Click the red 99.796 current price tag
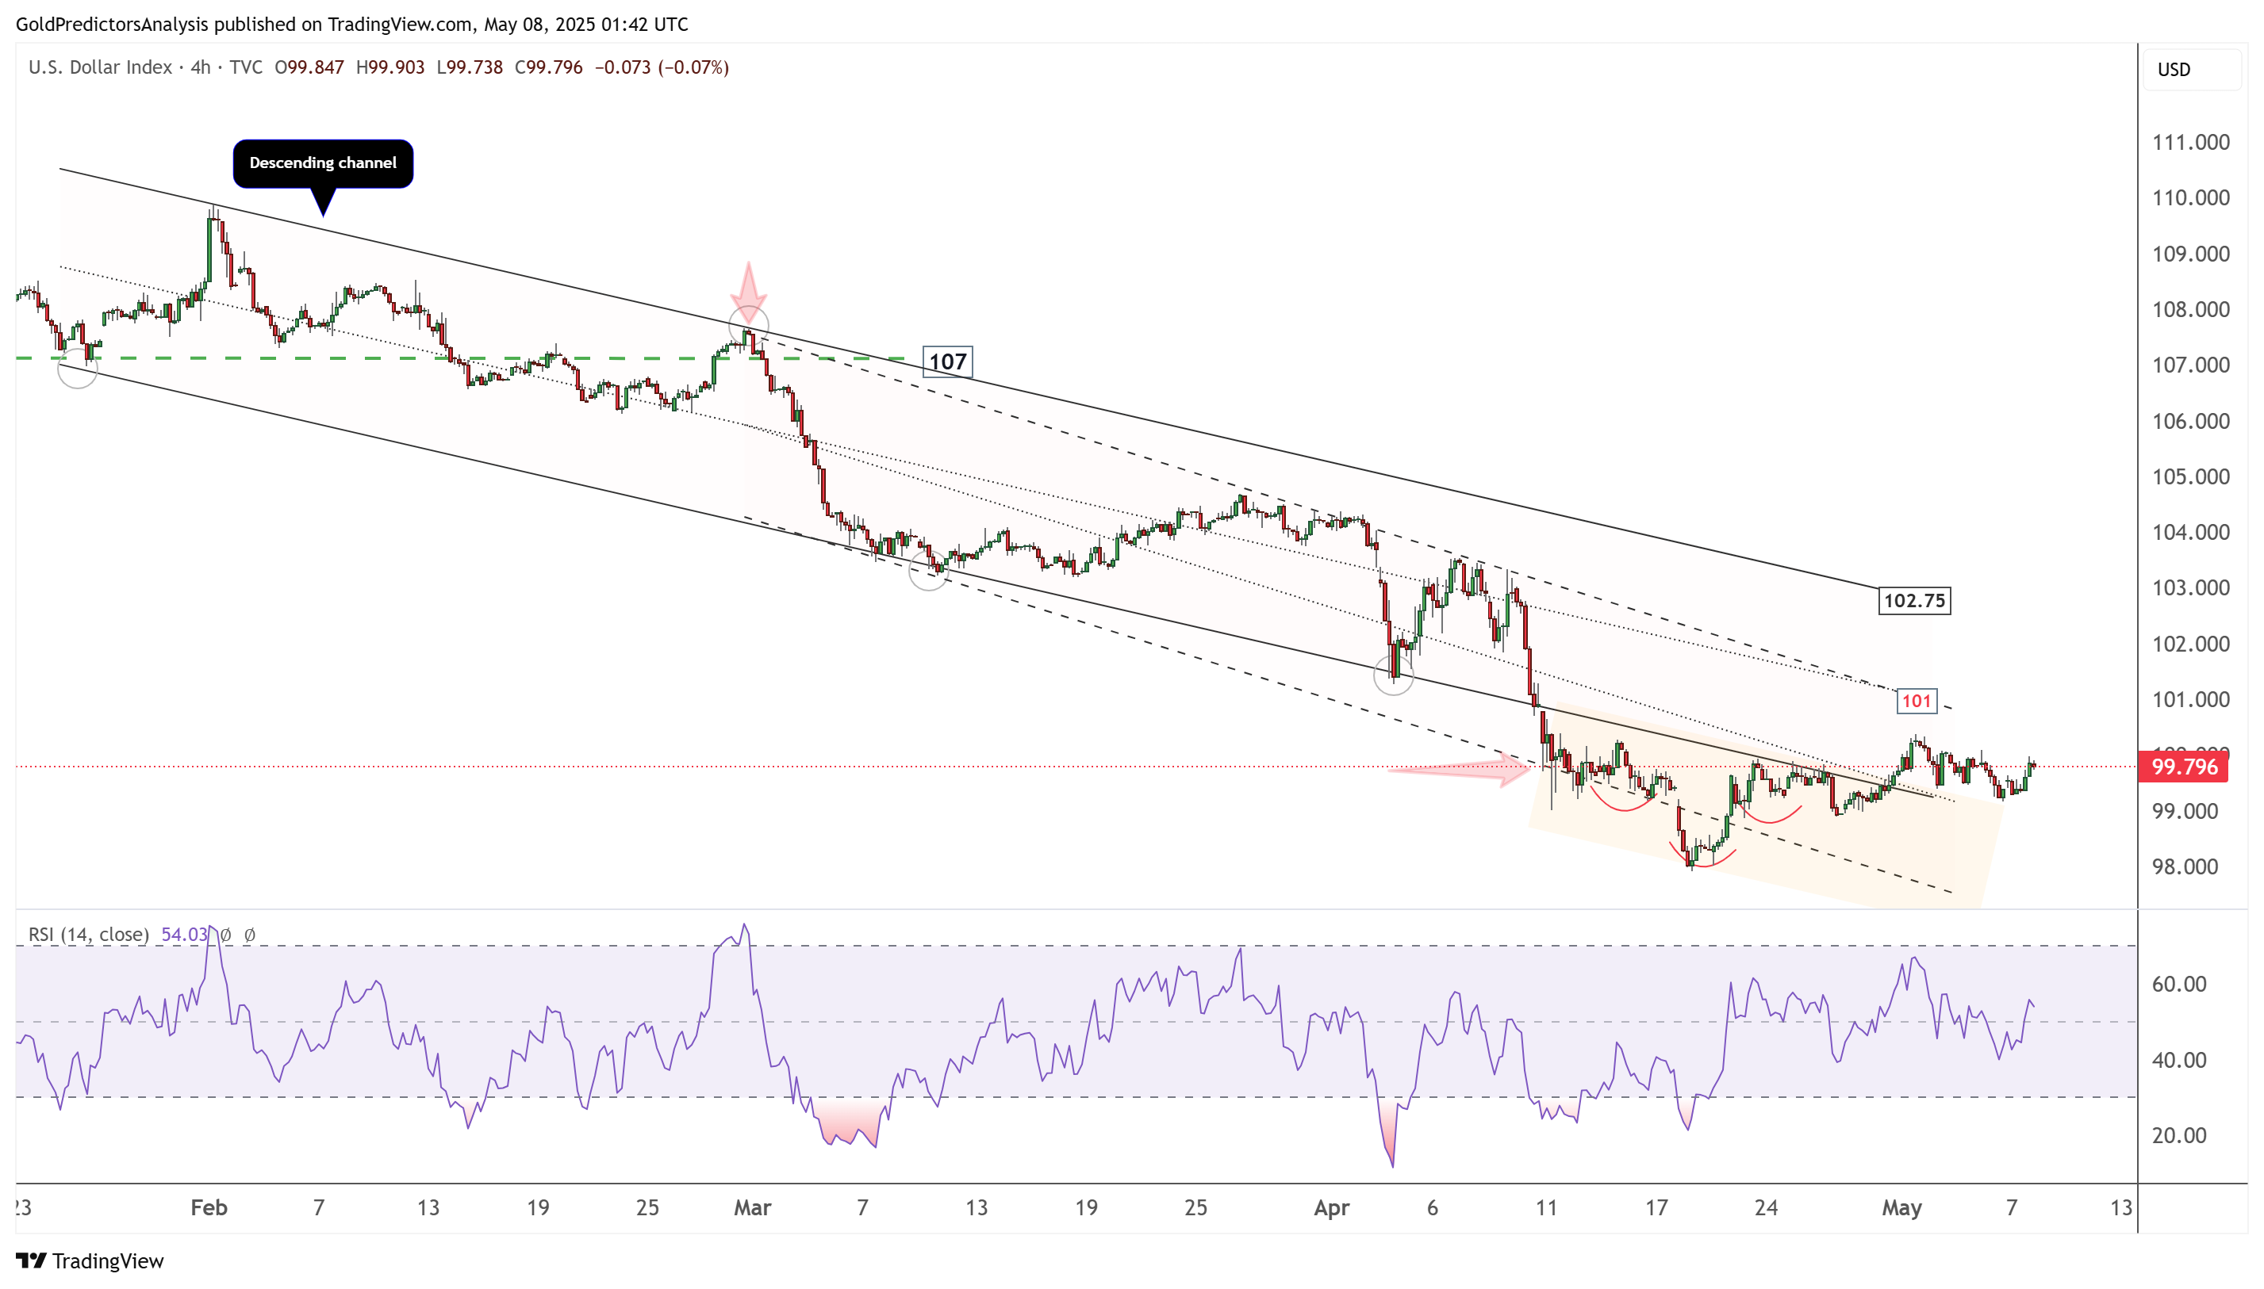Screen dimensions: 2264x1289 (2185, 766)
